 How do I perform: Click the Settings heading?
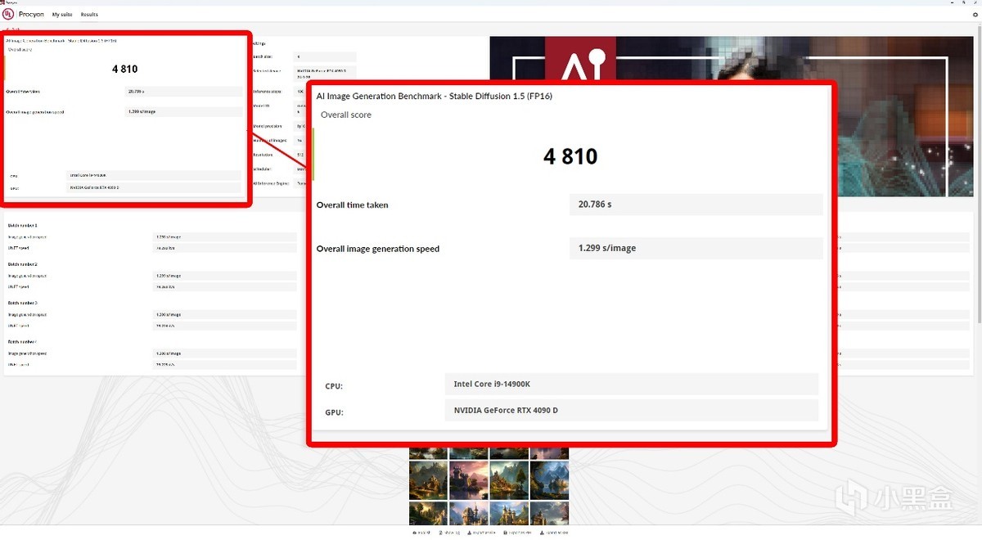tap(261, 43)
